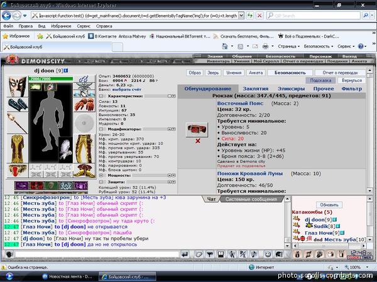Click the white owl pet image
This screenshot has height=282, width=377.
[x=65, y=150]
